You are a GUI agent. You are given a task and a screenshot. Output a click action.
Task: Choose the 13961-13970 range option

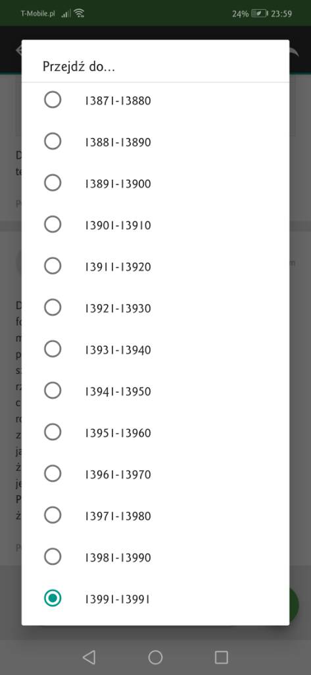155,474
